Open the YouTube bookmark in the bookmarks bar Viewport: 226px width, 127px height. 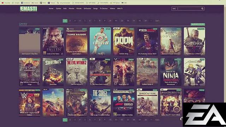[x=6, y=3]
